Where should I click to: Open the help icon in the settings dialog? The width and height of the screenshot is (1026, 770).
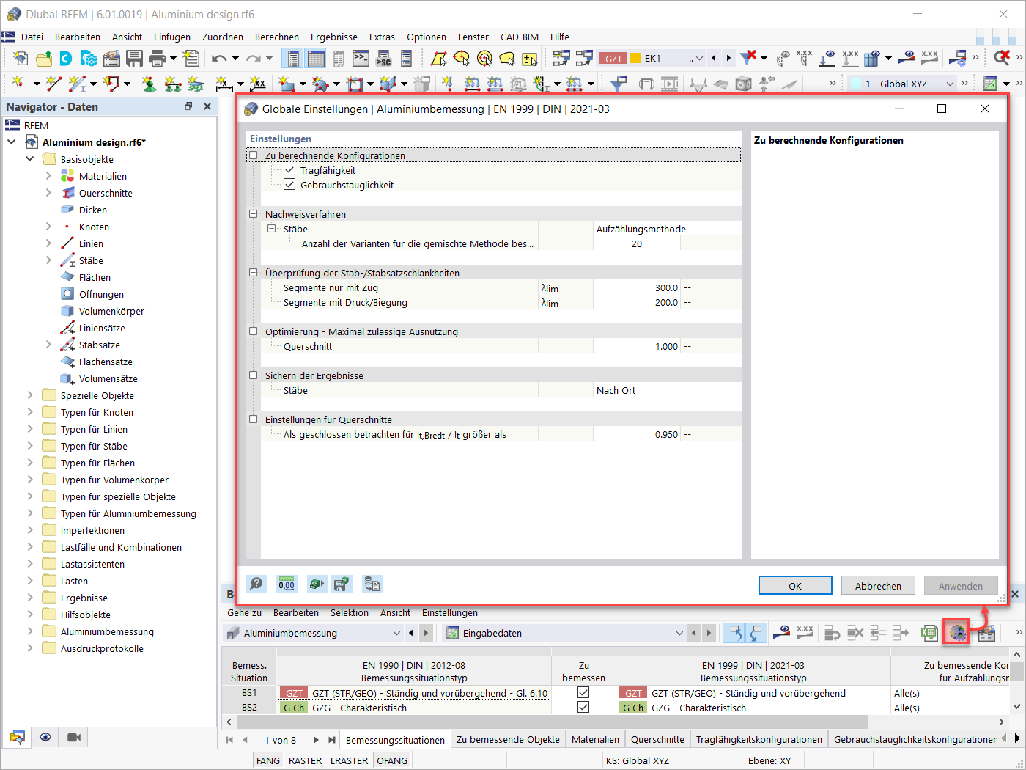[256, 584]
